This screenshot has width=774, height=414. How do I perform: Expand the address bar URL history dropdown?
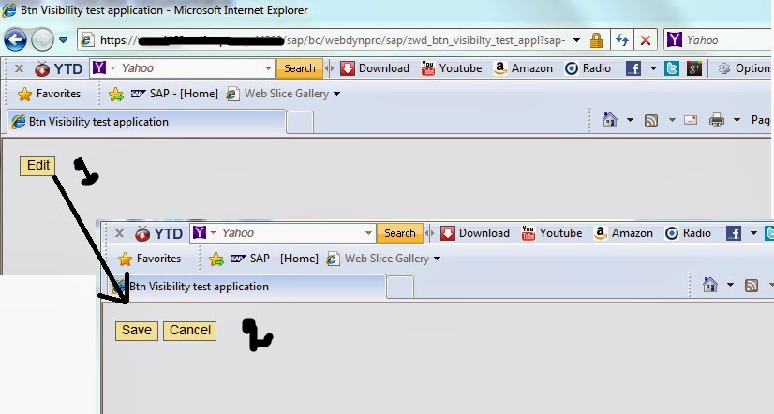coord(576,40)
